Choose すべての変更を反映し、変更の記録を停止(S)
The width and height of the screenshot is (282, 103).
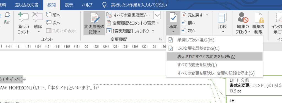coord(214,73)
